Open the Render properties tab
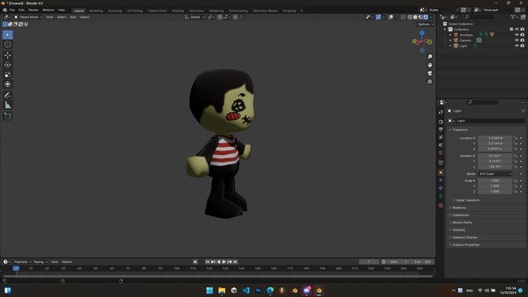Screen dimensions: 528x297 (441, 122)
